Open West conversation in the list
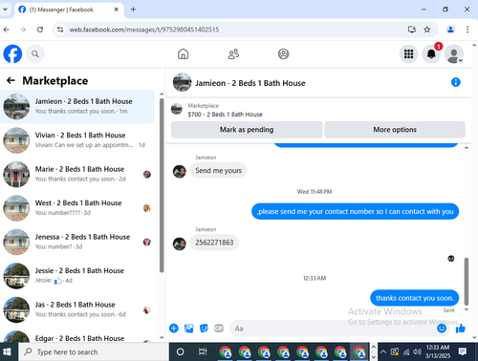Screen dimensions: 478x361 click(x=77, y=208)
